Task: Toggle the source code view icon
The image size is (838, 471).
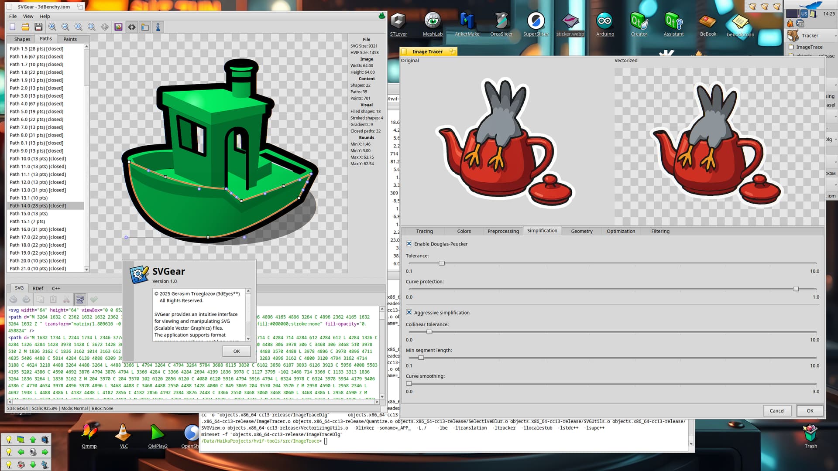Action: [x=132, y=27]
